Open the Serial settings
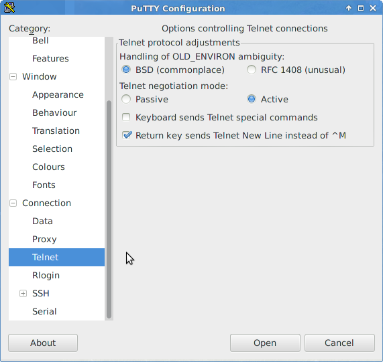The width and height of the screenshot is (383, 362). tap(44, 312)
